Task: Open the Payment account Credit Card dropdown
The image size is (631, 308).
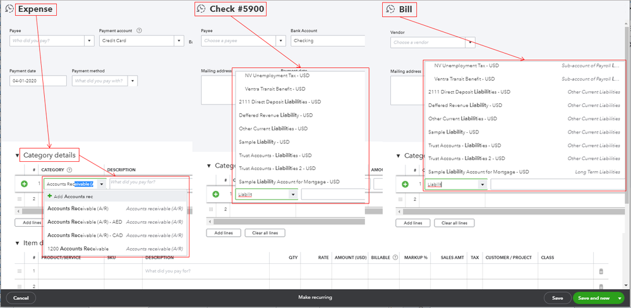Action: click(x=179, y=40)
